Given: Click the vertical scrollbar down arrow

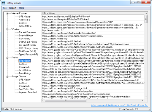Looking at the screenshot, I should coord(146,97).
